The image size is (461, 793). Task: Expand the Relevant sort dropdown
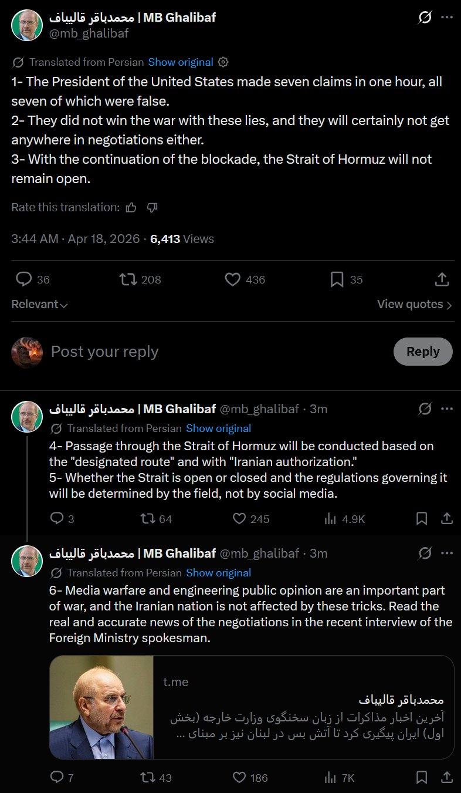coord(39,305)
